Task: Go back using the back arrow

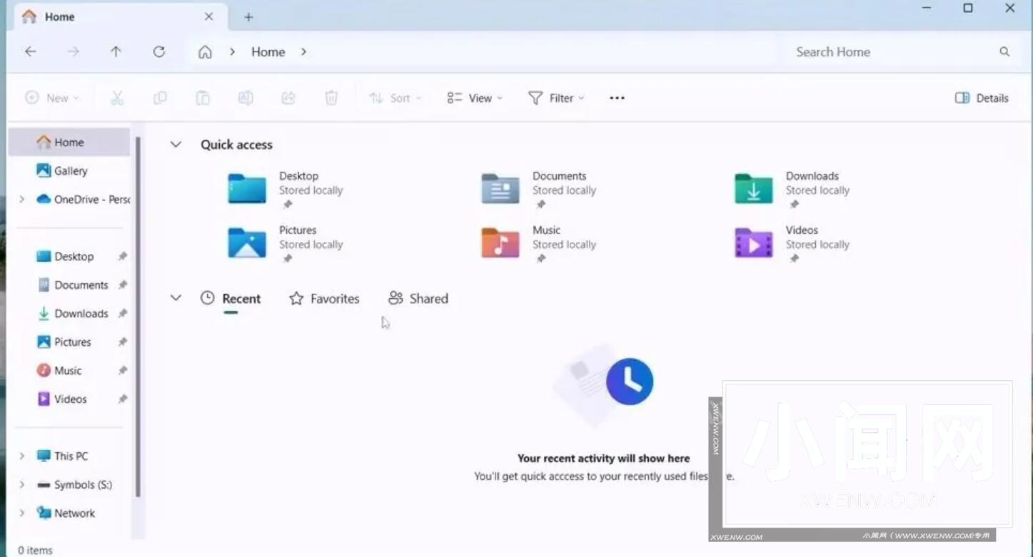Action: coord(31,51)
